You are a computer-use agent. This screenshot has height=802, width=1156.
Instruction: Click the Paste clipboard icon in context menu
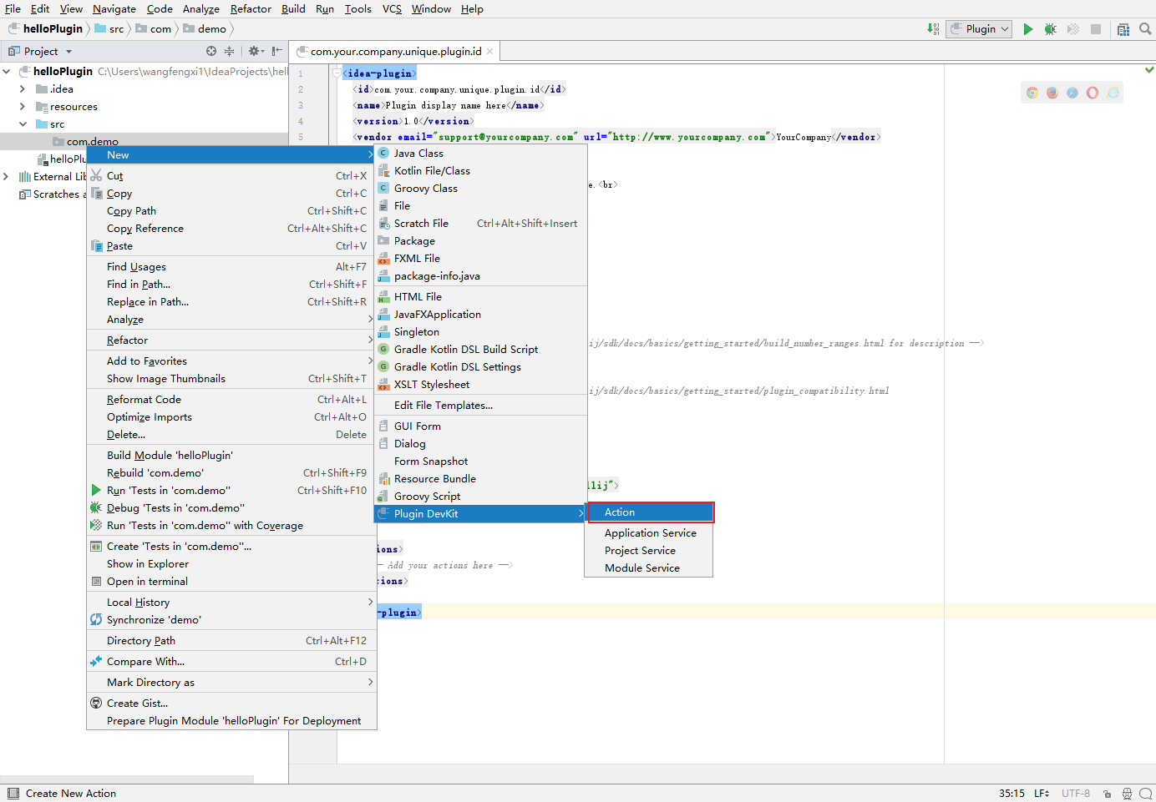pyautogui.click(x=96, y=245)
